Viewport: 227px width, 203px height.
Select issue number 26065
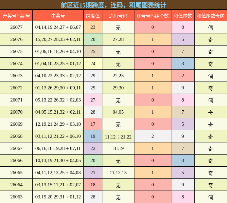click(16, 173)
